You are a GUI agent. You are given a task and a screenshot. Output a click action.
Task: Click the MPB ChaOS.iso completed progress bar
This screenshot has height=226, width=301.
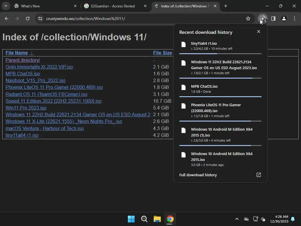tap(220, 97)
